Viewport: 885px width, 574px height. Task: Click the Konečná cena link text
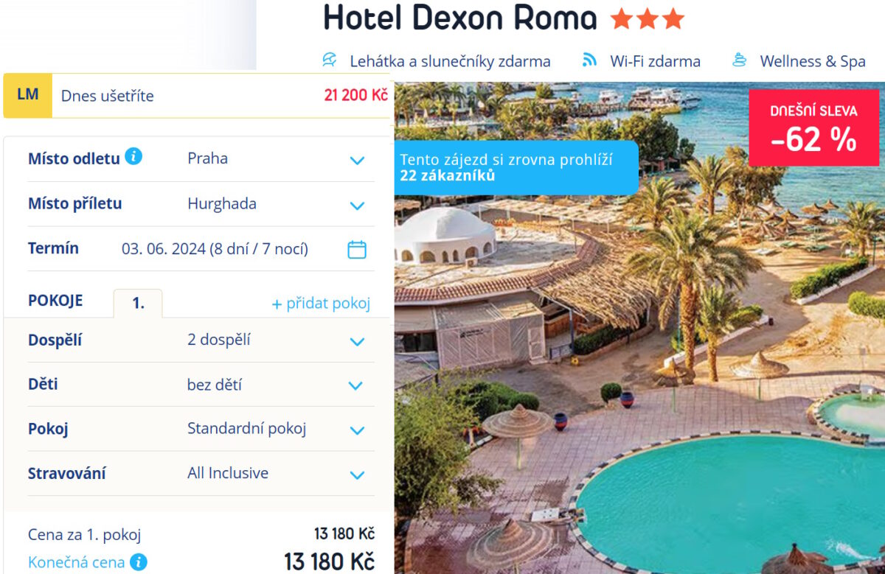[x=76, y=562]
